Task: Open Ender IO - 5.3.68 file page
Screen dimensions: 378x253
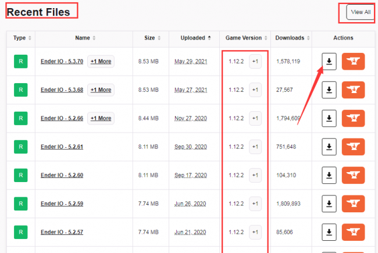Action: (62, 90)
